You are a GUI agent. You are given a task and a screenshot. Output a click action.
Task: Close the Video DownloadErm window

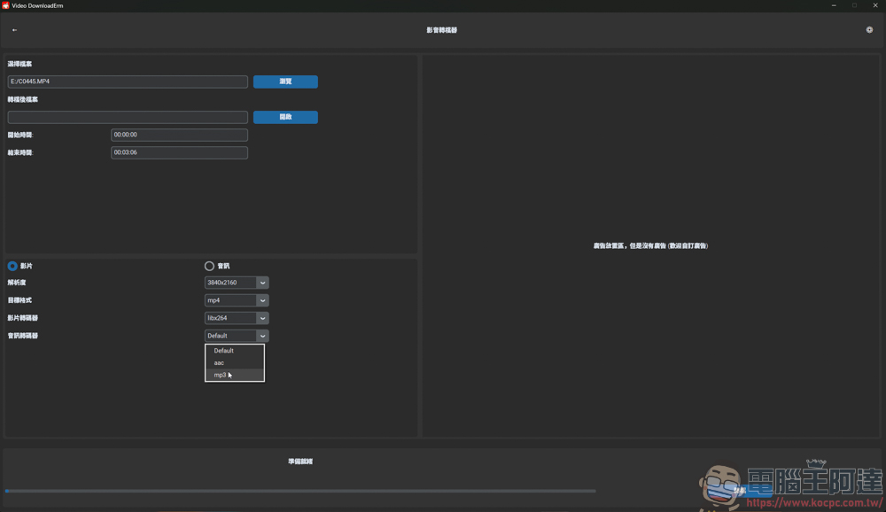[x=875, y=5]
